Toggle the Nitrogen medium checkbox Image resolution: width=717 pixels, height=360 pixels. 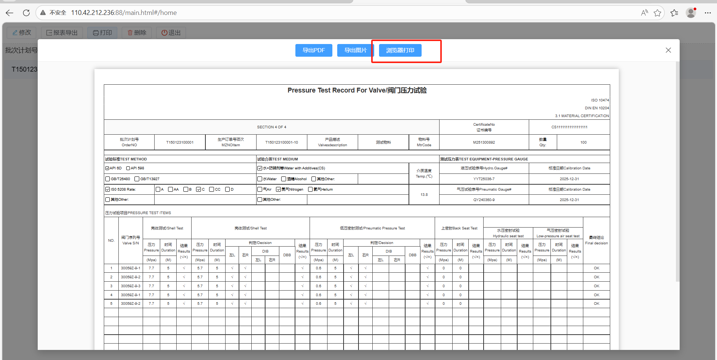278,190
